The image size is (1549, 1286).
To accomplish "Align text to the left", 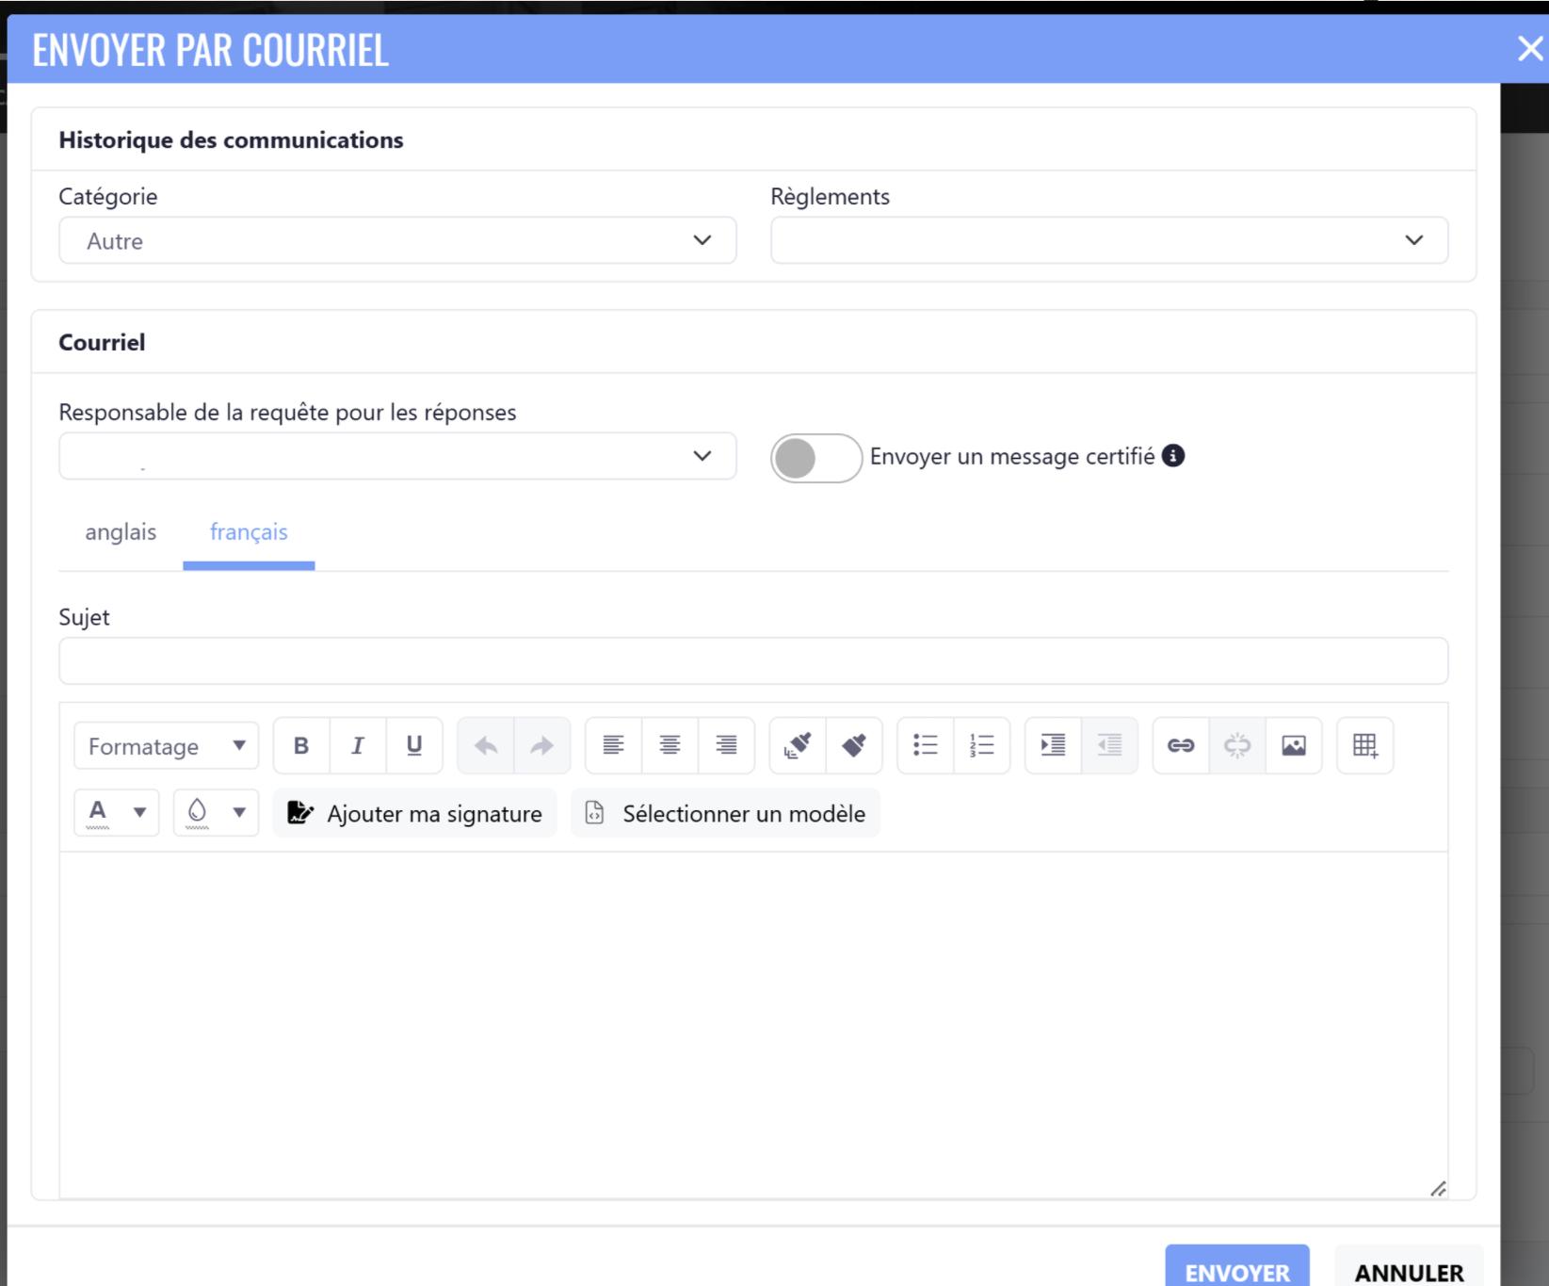I will click(613, 746).
